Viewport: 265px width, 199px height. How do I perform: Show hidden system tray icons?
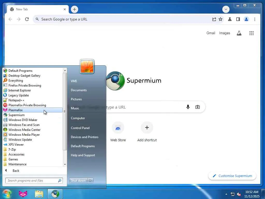(226, 194)
